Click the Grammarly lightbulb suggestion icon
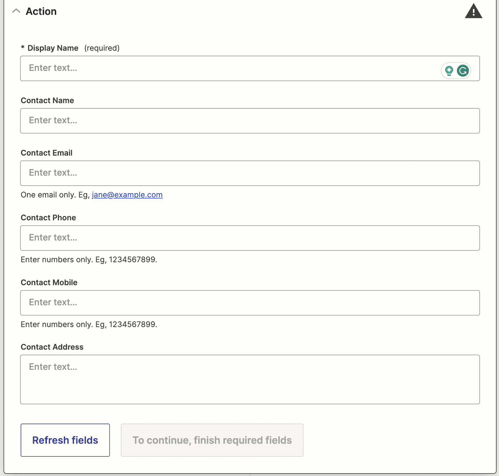The width and height of the screenshot is (499, 476). click(x=449, y=71)
